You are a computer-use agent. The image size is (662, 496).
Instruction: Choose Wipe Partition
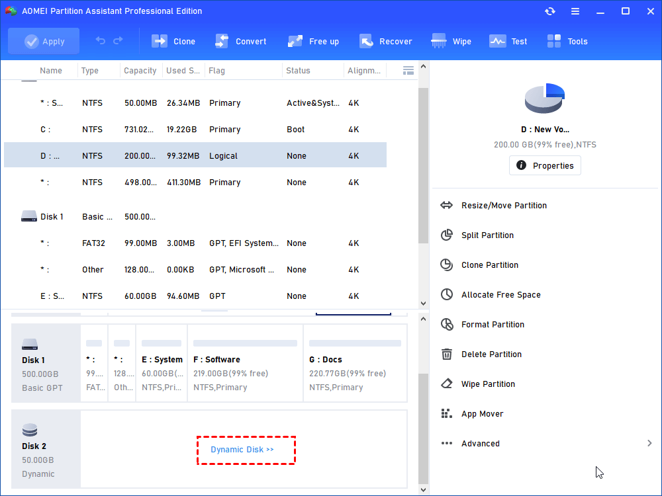click(x=488, y=384)
